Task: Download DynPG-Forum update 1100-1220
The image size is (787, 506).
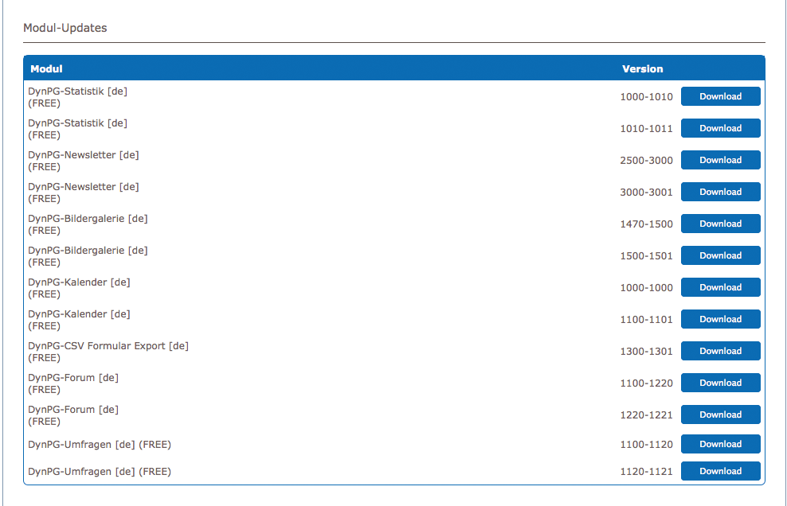Action: [720, 383]
